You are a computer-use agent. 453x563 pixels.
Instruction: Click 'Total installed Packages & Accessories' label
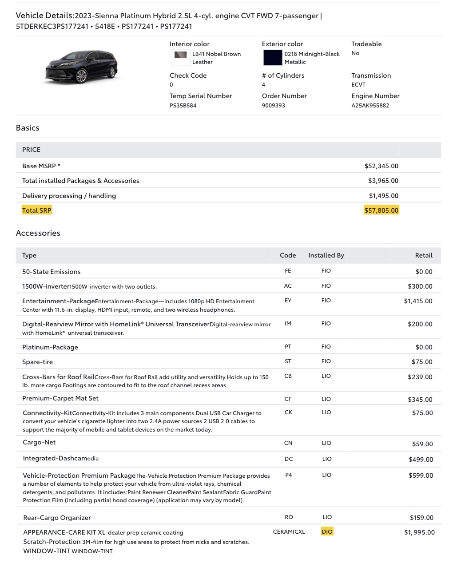pyautogui.click(x=81, y=181)
